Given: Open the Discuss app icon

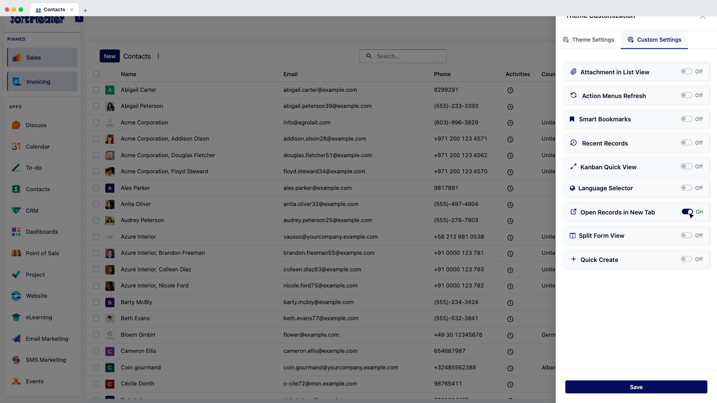Looking at the screenshot, I should [x=16, y=125].
